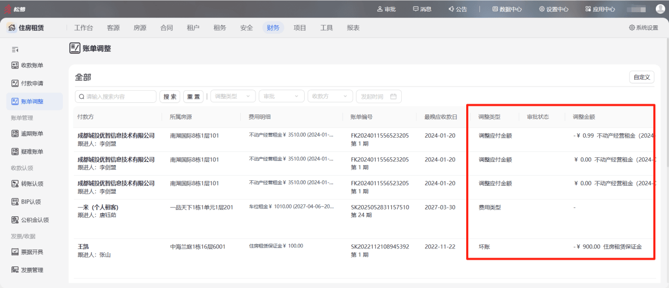Click the 搜索 button
669x288 pixels.
pos(170,97)
